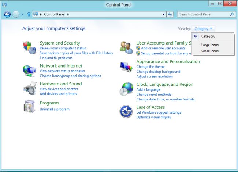Open Clock, Language, and Region heading
Screen dimensions: 238x172
165,84
